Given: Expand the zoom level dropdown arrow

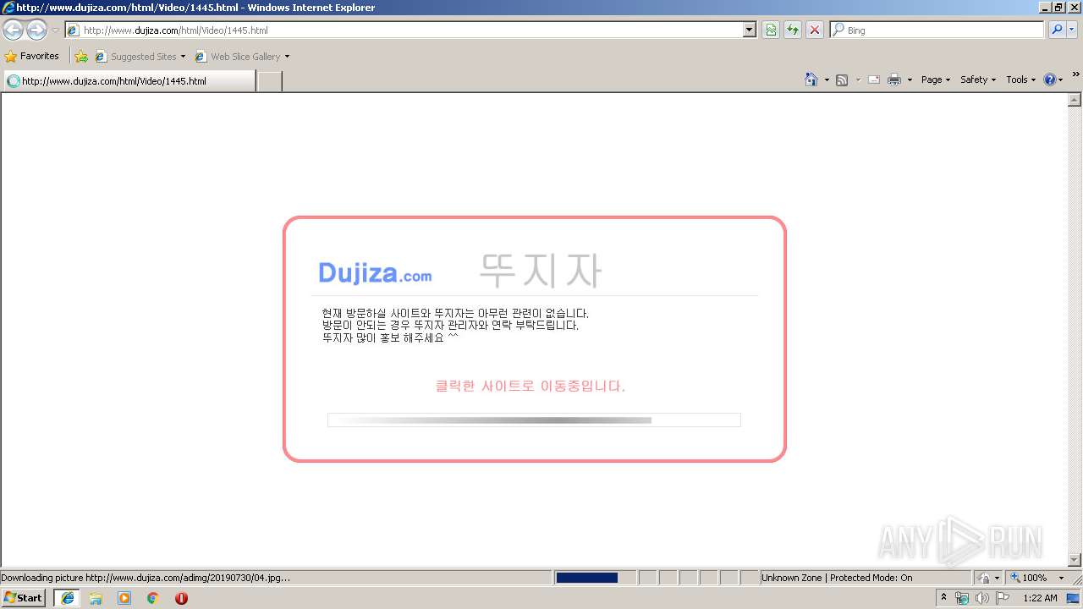Looking at the screenshot, I should click(1061, 578).
